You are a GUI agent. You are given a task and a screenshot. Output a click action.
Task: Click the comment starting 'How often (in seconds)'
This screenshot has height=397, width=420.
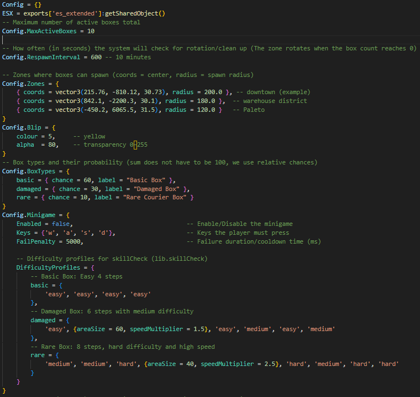[x=209, y=48]
